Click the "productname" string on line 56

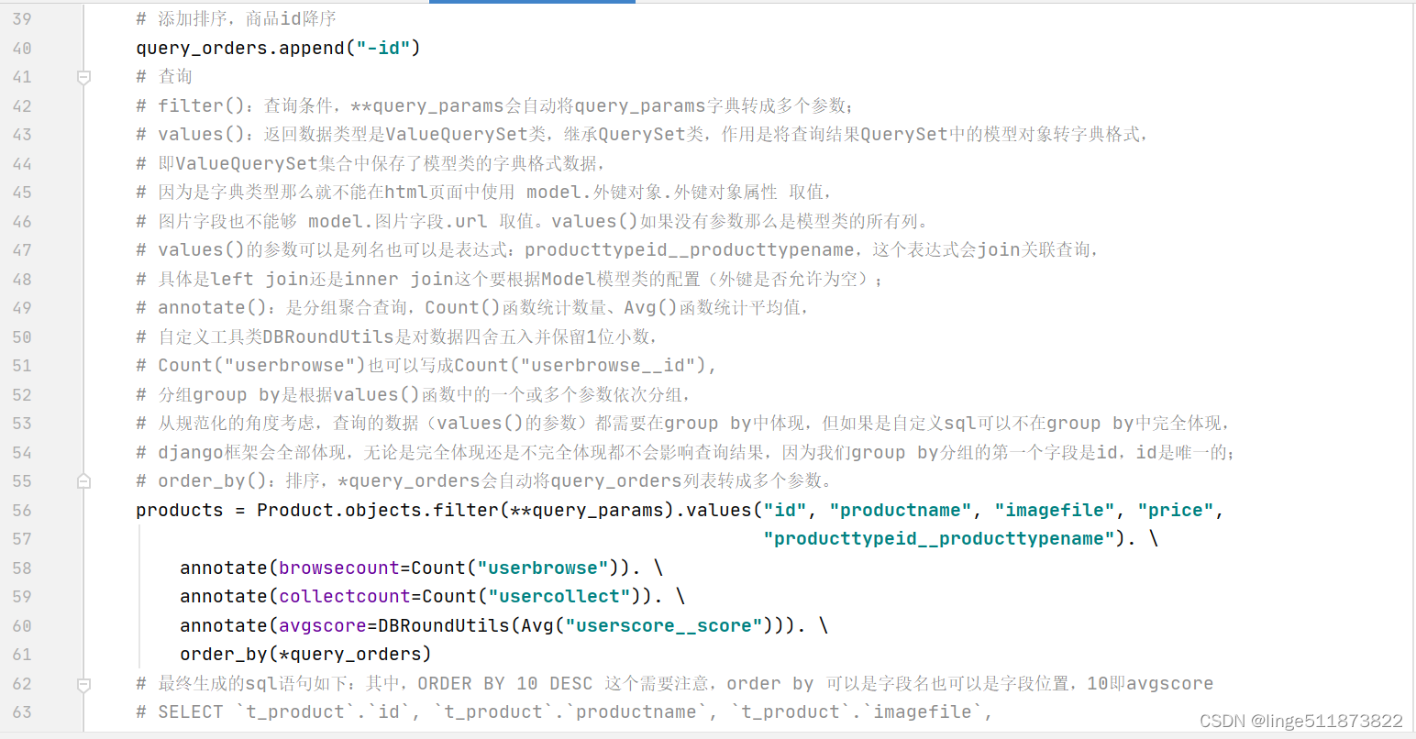(x=901, y=510)
